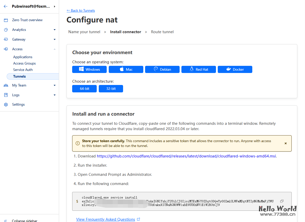Viewport: 305px width, 222px height.
Task: Collapse the Access section in sidebar
Action: point(55,49)
